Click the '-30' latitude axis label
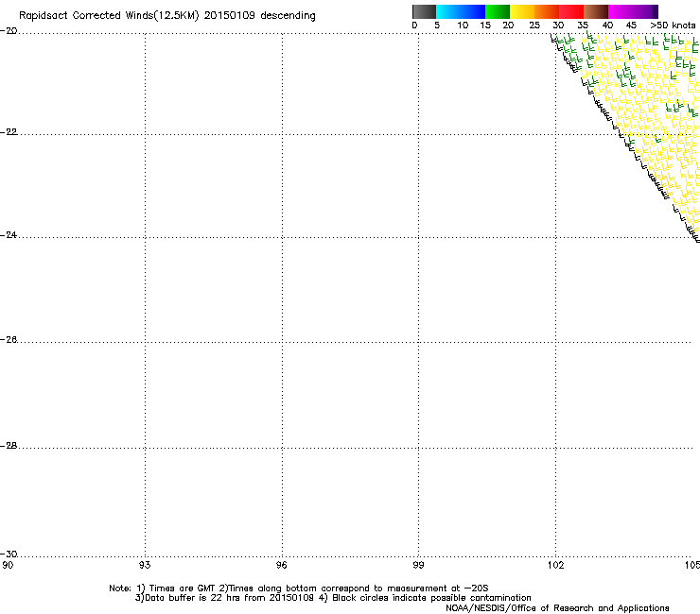The height and width of the screenshot is (614, 700). (x=9, y=554)
